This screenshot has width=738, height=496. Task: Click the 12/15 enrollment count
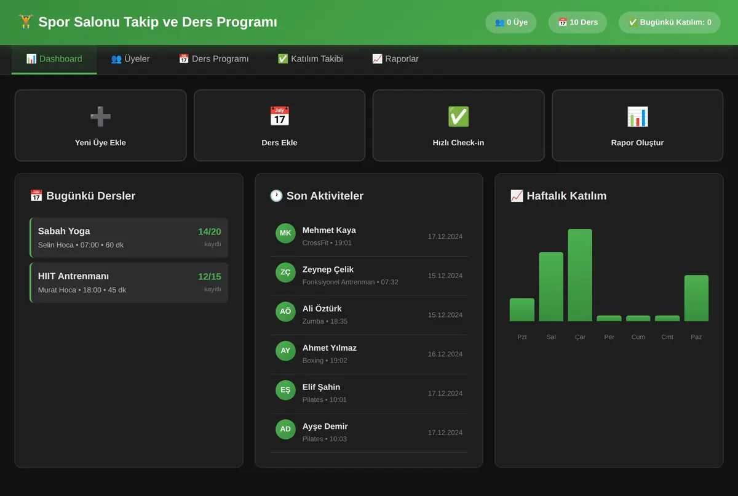(x=209, y=276)
